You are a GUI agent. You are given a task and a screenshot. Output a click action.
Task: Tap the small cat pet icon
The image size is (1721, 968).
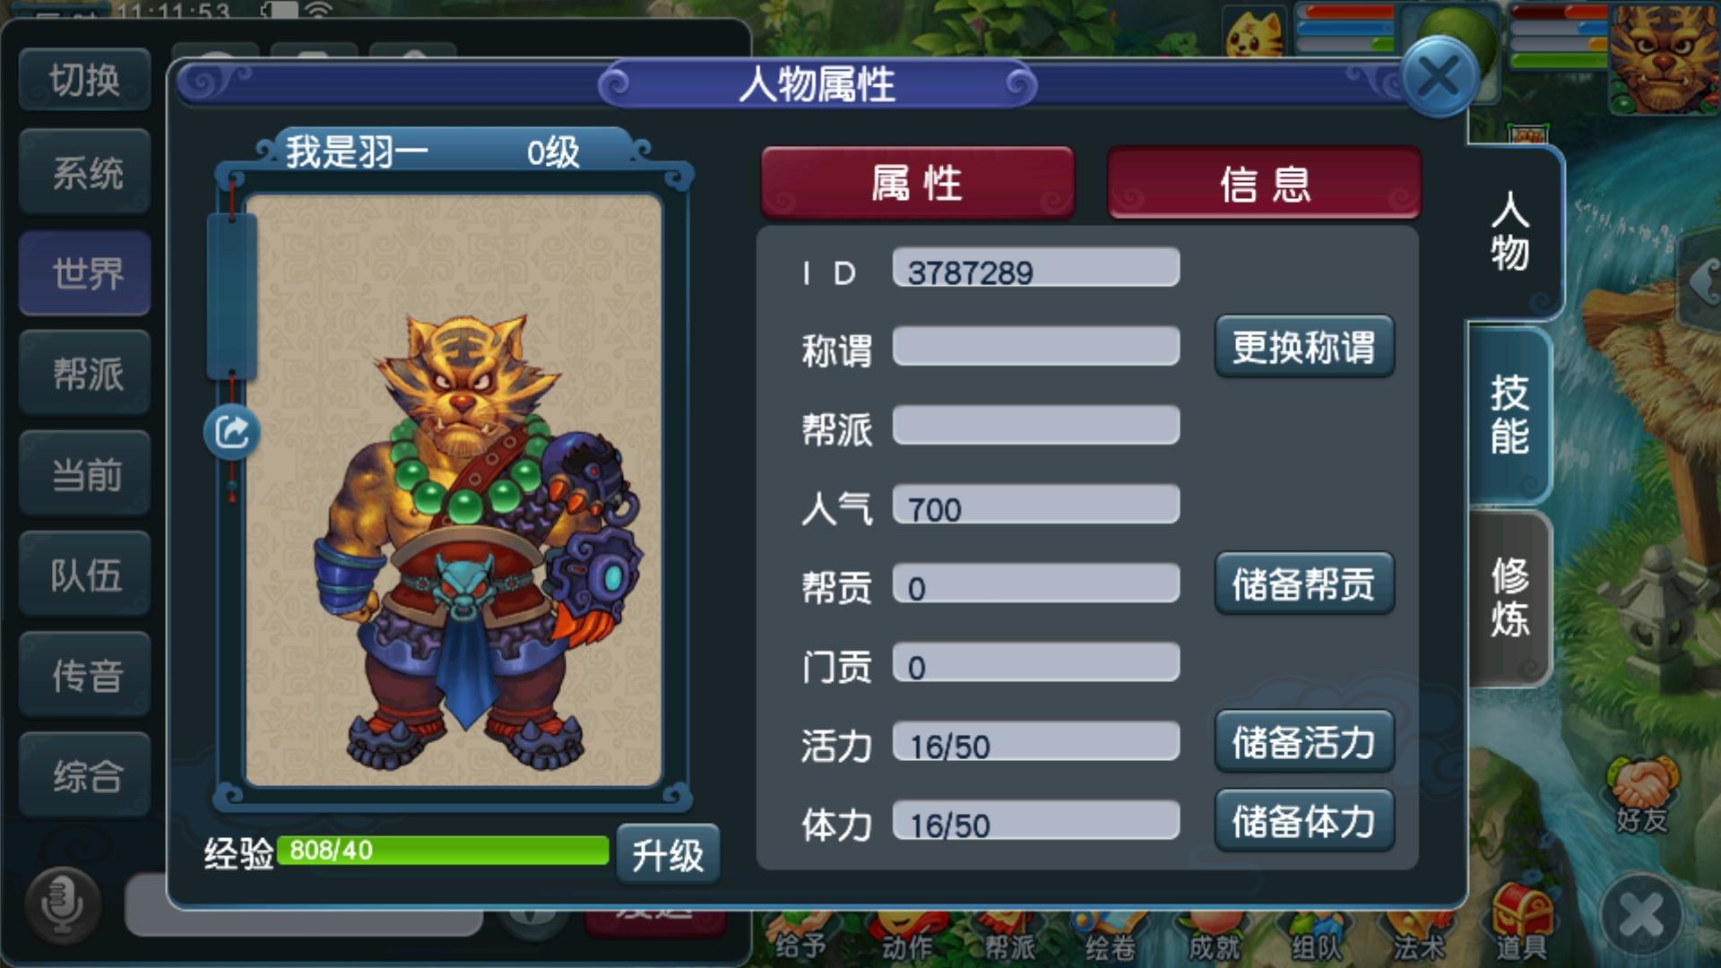[1255, 34]
